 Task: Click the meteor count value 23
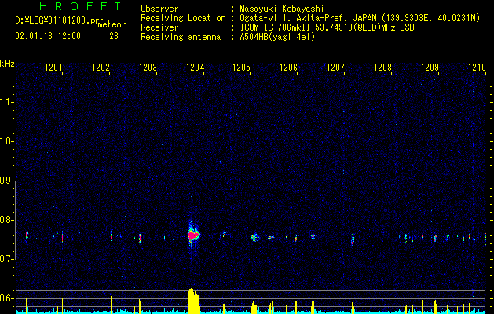(x=114, y=36)
